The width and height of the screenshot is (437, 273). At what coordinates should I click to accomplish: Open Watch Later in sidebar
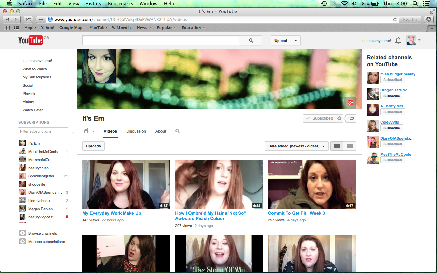point(33,110)
